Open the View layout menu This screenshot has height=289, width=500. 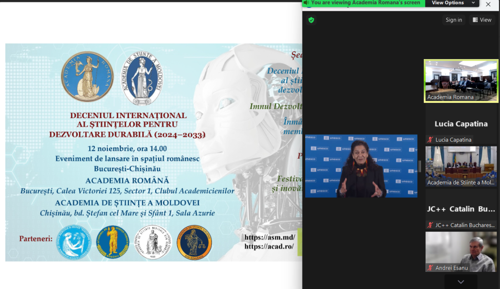point(481,20)
